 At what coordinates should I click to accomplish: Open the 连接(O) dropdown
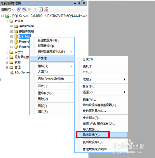(x=7, y=9)
